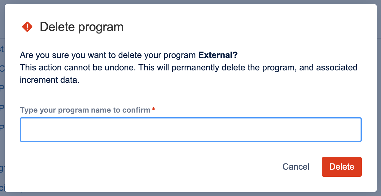Click the red required-field asterisk
Screen dimensions: 381x196
[x=154, y=110]
